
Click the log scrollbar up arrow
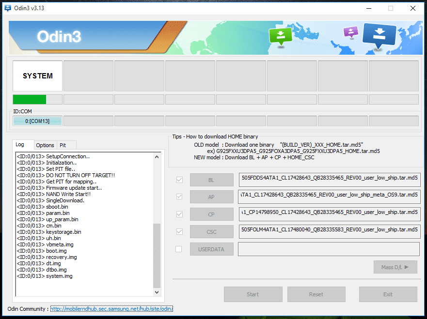coord(157,157)
